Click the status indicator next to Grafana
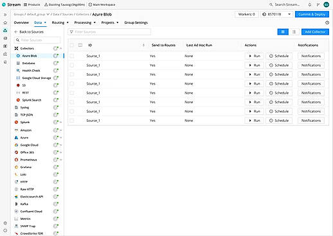333x236 pixels. 56,167
